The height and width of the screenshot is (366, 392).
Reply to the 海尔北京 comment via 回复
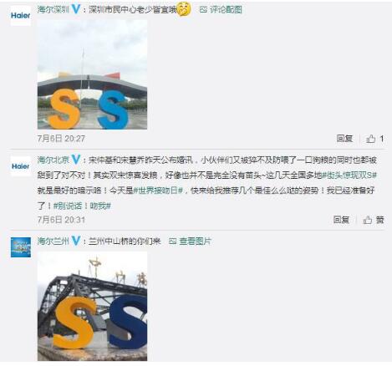(x=341, y=220)
